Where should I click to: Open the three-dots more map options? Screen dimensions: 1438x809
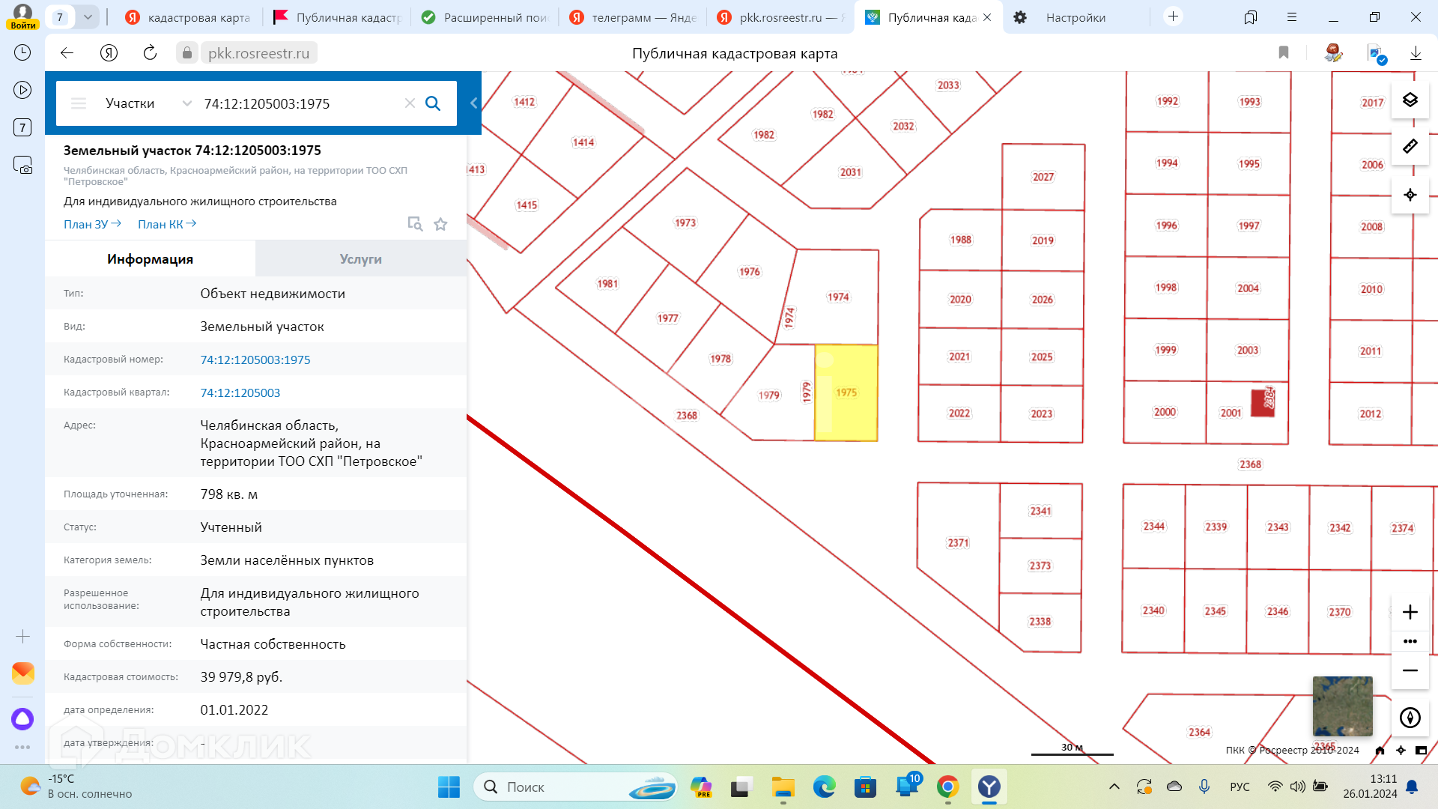click(1410, 641)
